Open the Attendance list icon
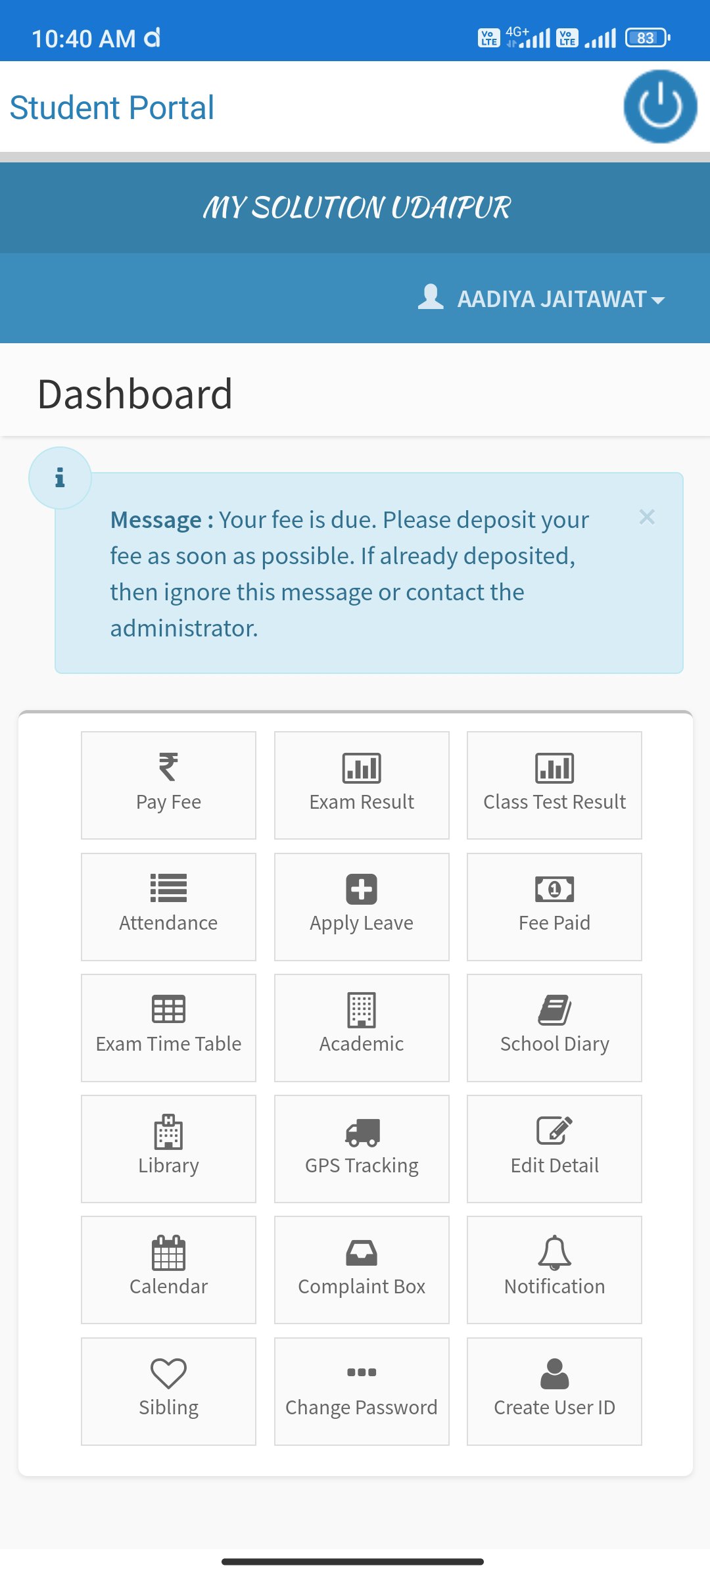Image resolution: width=710 pixels, height=1578 pixels. click(x=168, y=888)
